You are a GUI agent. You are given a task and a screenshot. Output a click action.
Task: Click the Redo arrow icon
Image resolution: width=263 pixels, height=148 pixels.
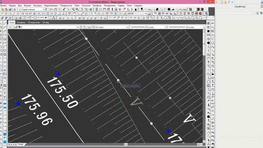point(68,9)
